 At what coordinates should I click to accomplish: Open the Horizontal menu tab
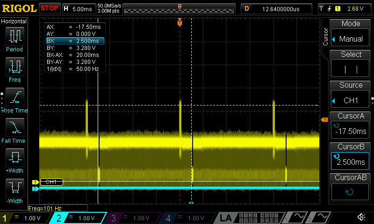14,21
